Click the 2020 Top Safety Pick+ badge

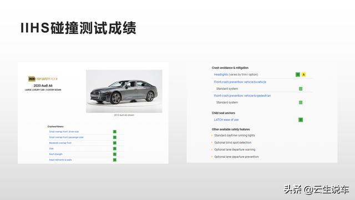click(43, 79)
